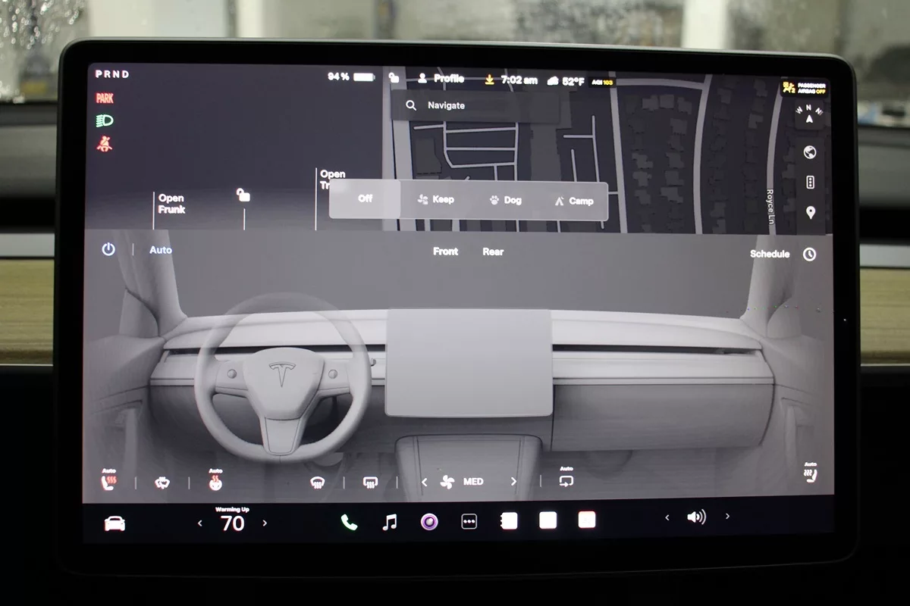Image resolution: width=910 pixels, height=606 pixels.
Task: Tap the location pin icon on map
Action: [810, 213]
